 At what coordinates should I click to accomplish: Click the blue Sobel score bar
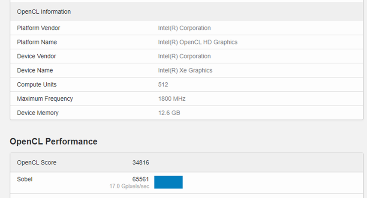(x=168, y=182)
